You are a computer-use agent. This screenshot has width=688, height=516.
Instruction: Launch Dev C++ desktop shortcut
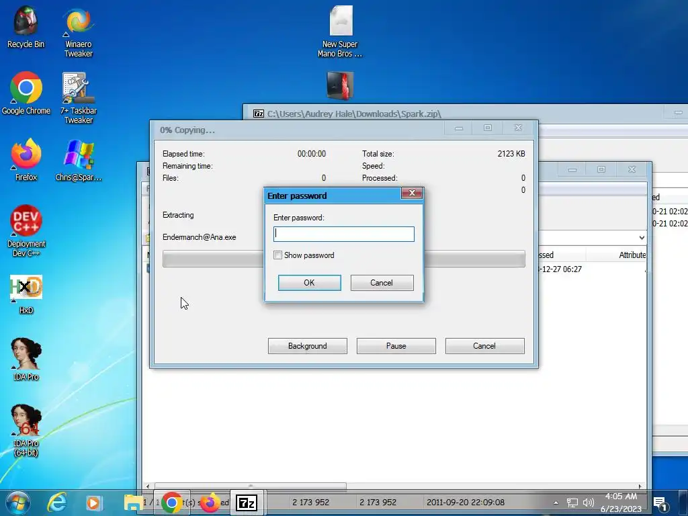click(x=26, y=230)
